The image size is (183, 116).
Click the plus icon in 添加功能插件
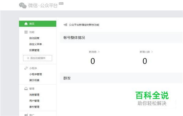(x=28, y=58)
